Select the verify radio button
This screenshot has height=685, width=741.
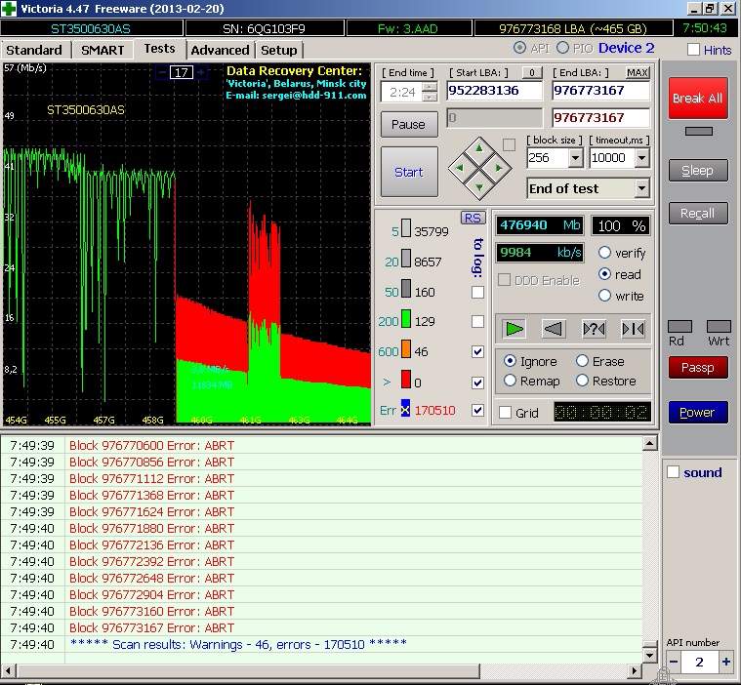coord(605,253)
